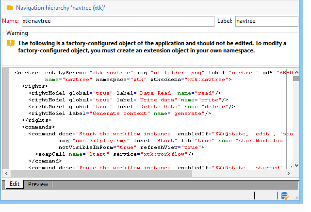Place cursor on the opening rights tag
The width and height of the screenshot is (311, 212).
pos(34,86)
